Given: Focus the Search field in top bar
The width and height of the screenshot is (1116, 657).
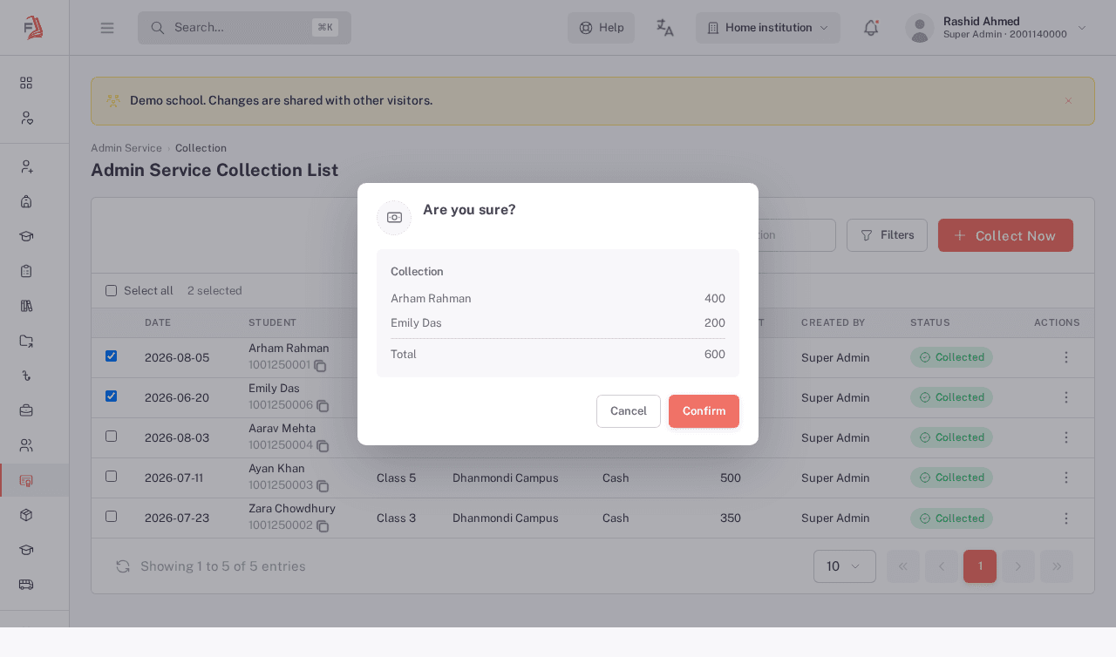Looking at the screenshot, I should click(x=244, y=28).
